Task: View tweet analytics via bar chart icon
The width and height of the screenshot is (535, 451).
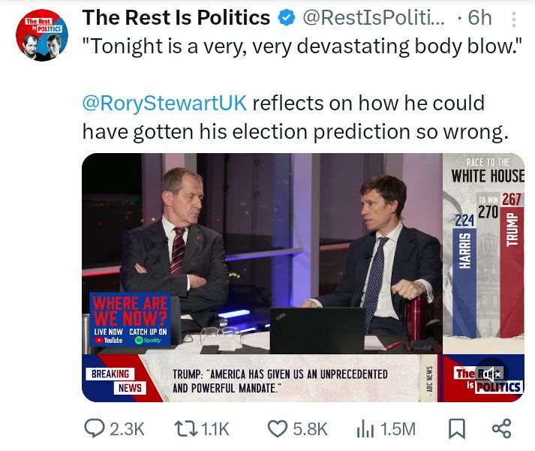Action: 365,428
